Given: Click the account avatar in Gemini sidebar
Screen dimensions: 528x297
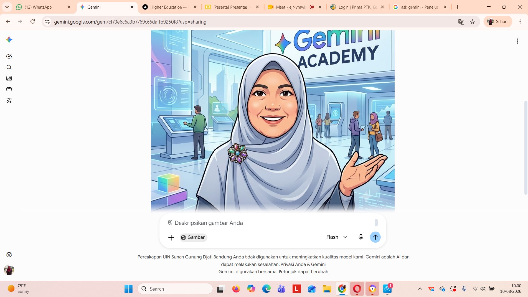Looking at the screenshot, I should click(x=9, y=270).
